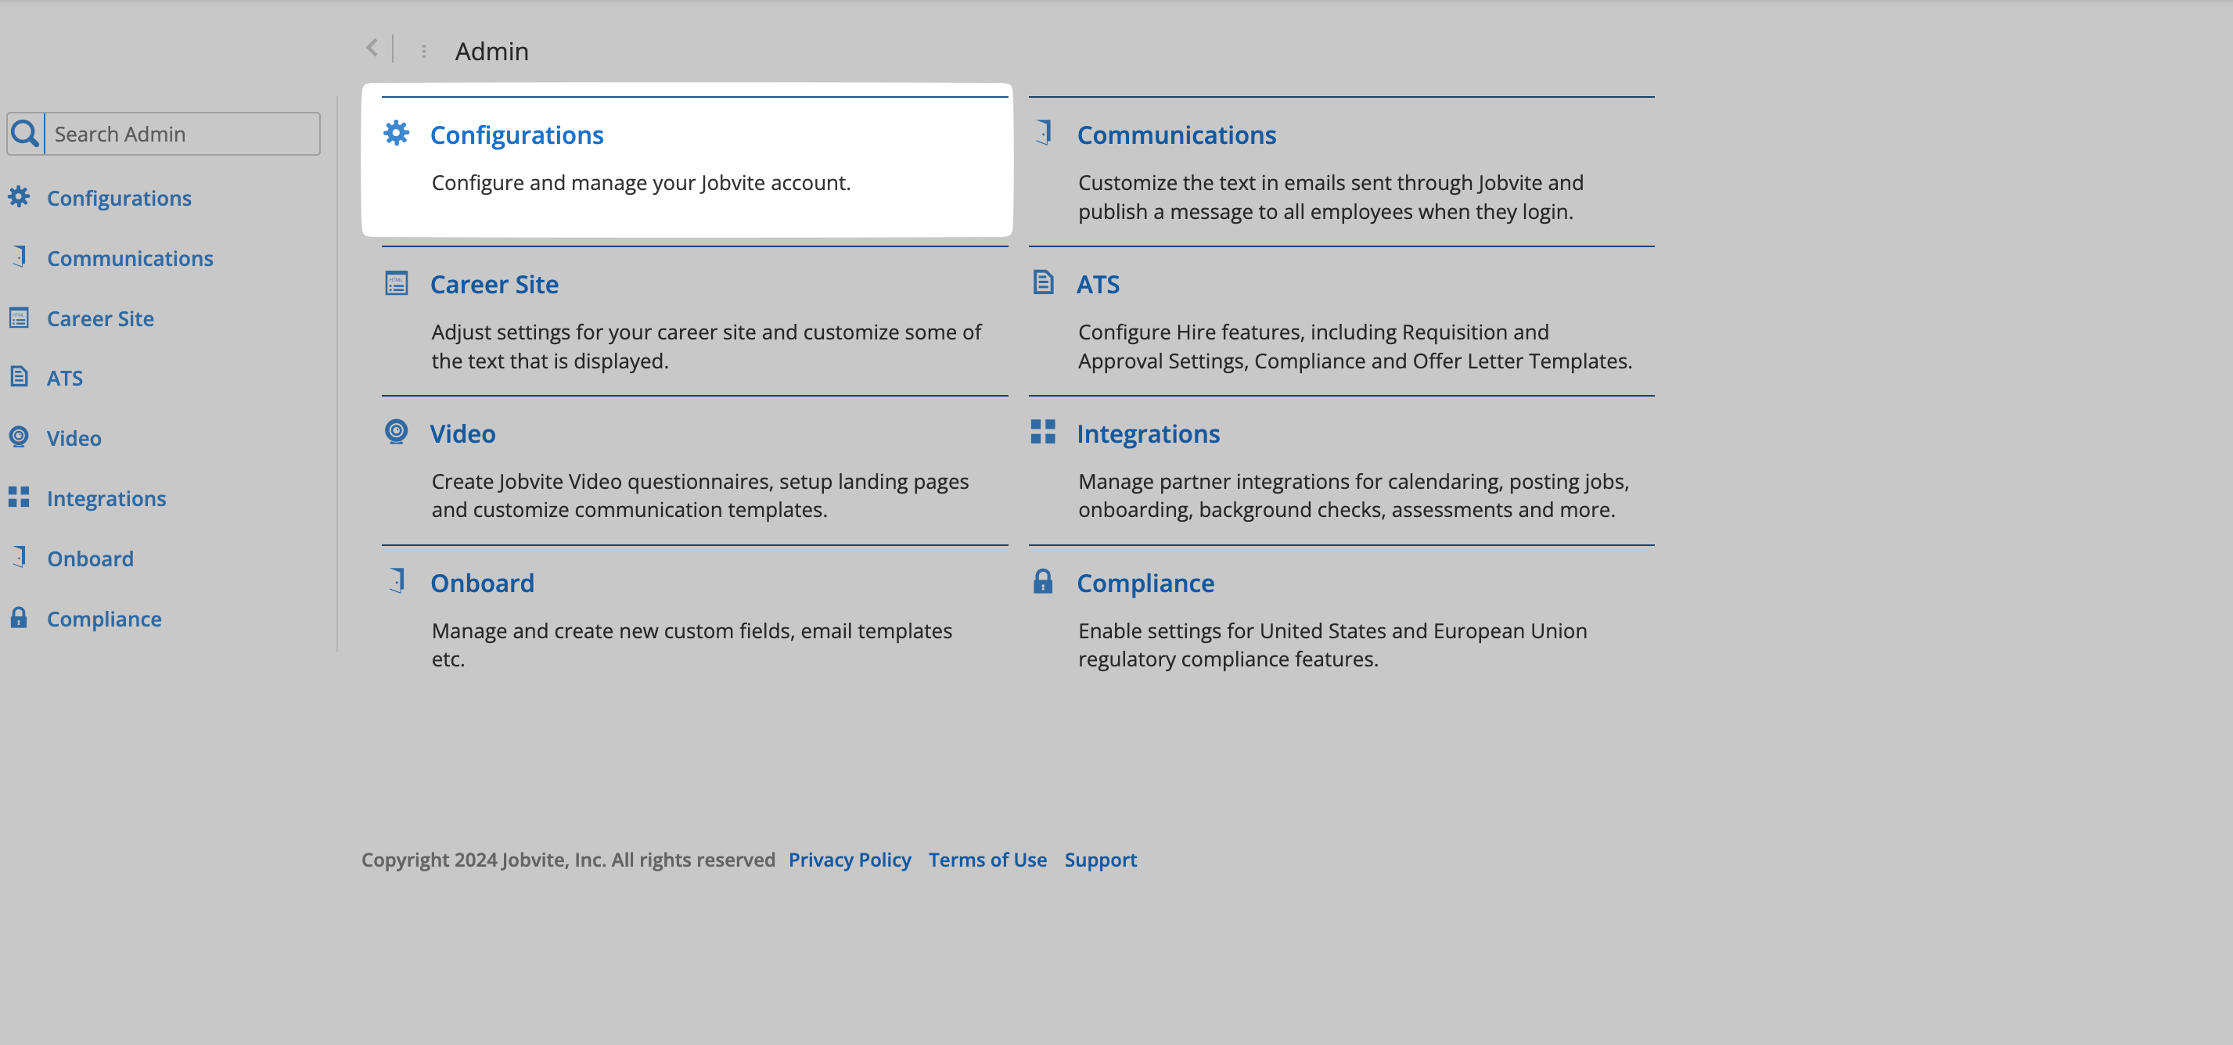Open the vertical dots menu beside Admin

point(424,52)
